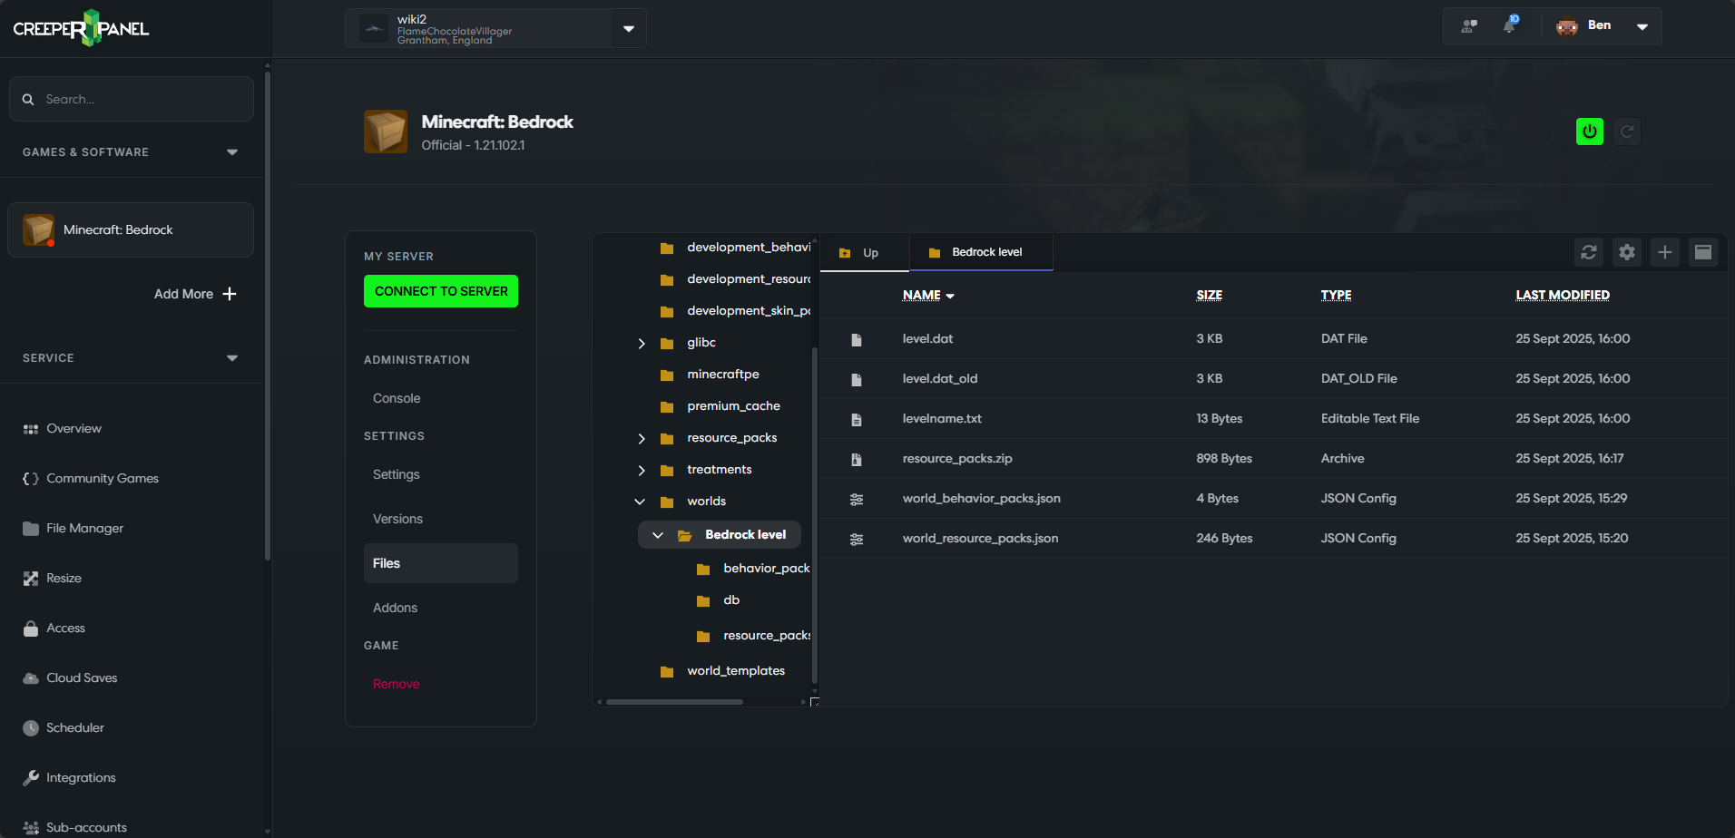Click the server restart icon
Image resolution: width=1735 pixels, height=838 pixels.
(1627, 132)
